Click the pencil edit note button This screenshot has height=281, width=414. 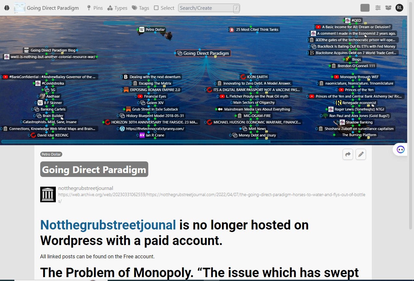360,155
